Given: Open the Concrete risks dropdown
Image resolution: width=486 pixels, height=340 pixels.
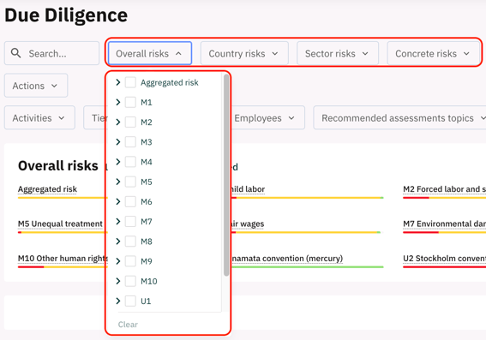Looking at the screenshot, I should point(434,53).
